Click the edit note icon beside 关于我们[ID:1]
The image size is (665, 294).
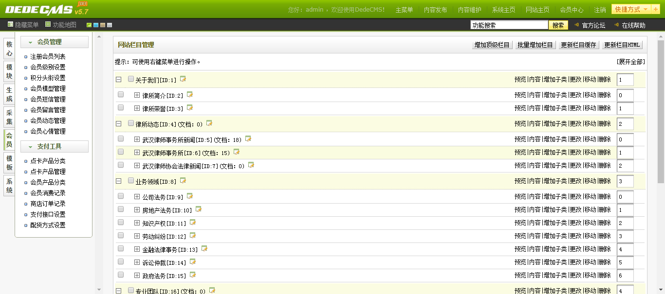pos(183,79)
